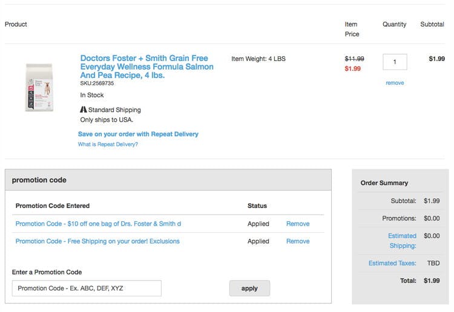The width and height of the screenshot is (454, 312).
Task: Click the red $1.99 sale price
Action: (x=353, y=68)
